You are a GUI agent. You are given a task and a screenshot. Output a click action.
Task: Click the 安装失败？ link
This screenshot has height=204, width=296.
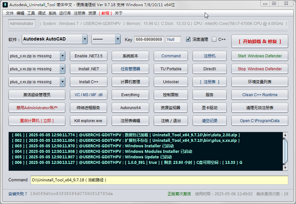(18, 194)
